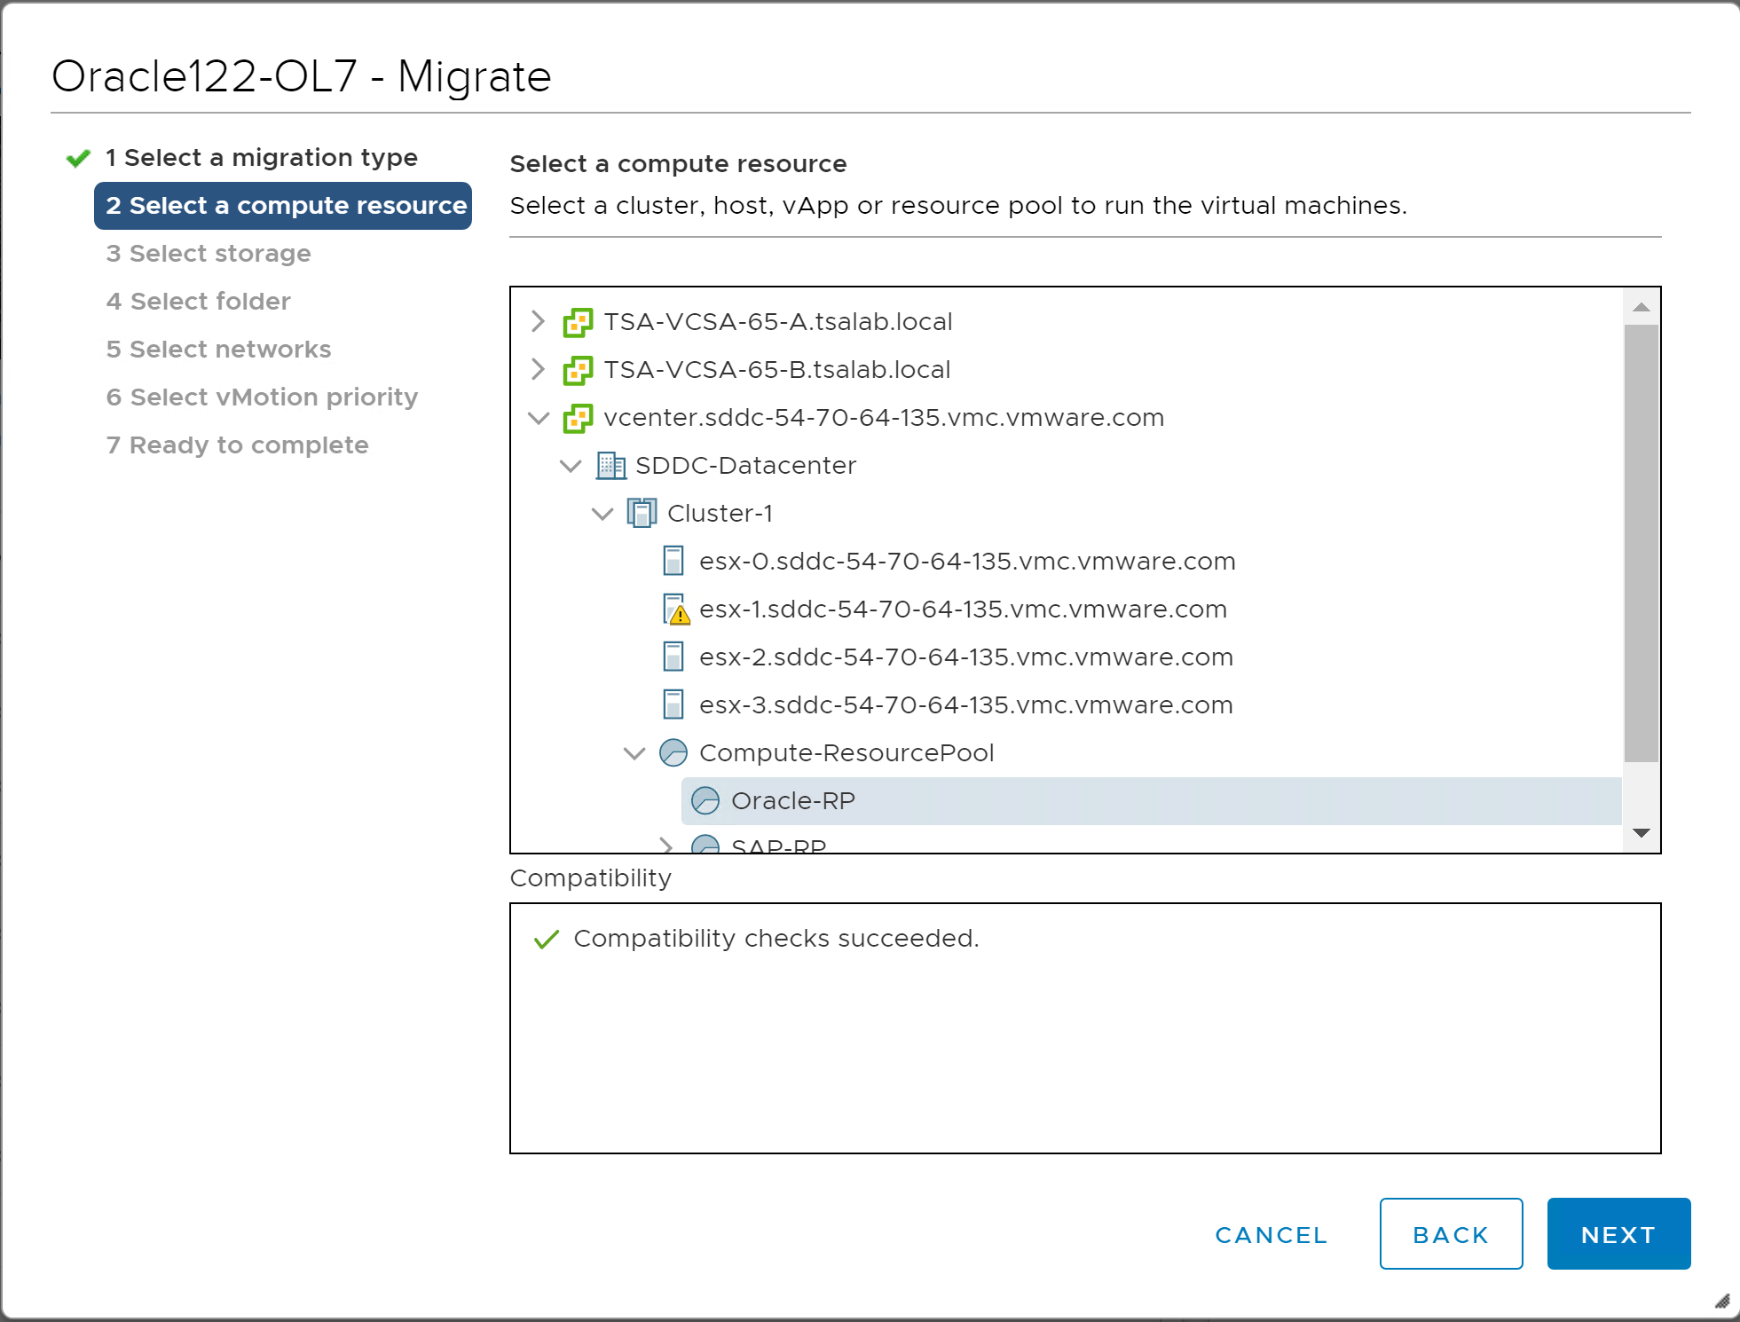This screenshot has height=1322, width=1740.
Task: Click the TSA-VCSA-65-B vCenter icon
Action: pyautogui.click(x=578, y=370)
